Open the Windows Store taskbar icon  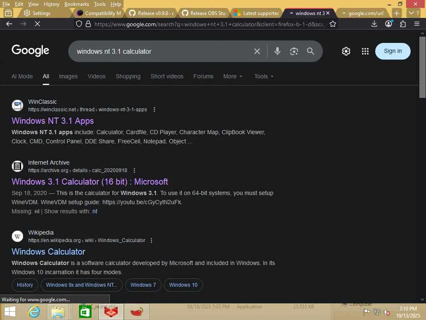(x=85, y=312)
